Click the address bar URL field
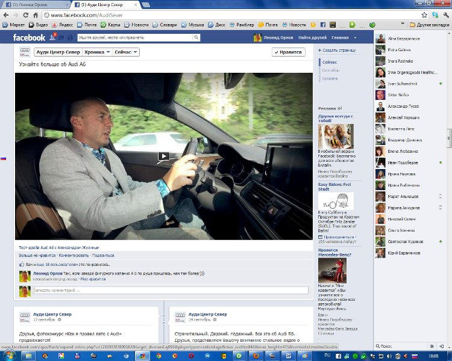This screenshot has width=452, height=361. [x=231, y=15]
